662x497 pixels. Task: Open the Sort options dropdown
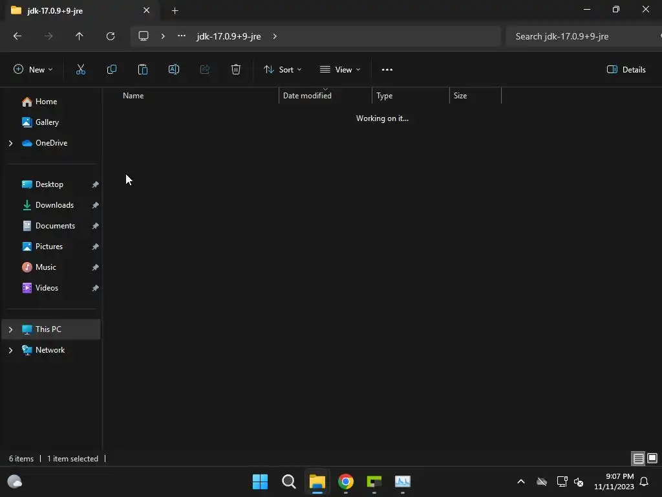[x=283, y=70]
